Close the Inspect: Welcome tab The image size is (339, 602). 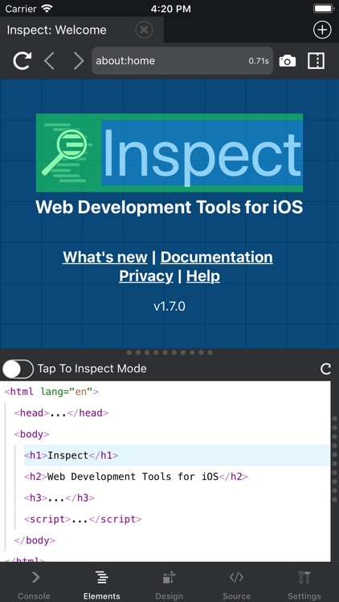144,30
